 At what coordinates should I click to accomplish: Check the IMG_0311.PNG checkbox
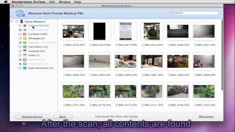117,45
